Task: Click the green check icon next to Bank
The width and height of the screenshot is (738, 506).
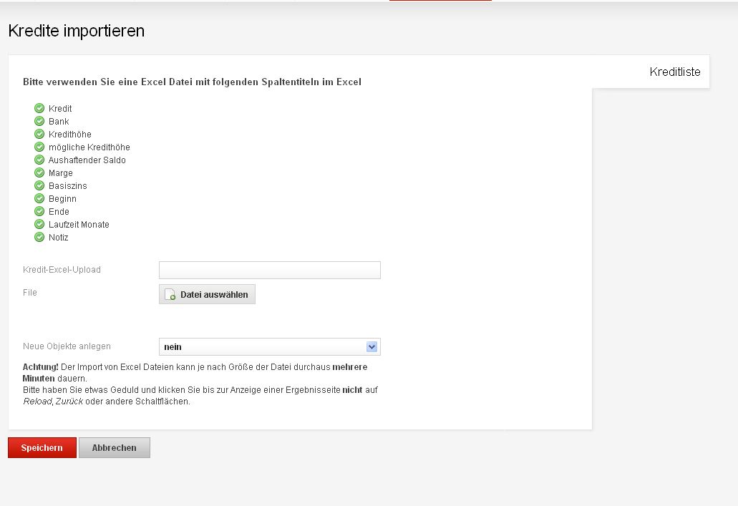Action: click(39, 121)
